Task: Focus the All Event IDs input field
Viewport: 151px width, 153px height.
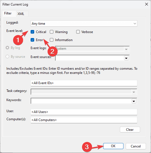Action: tap(84, 83)
